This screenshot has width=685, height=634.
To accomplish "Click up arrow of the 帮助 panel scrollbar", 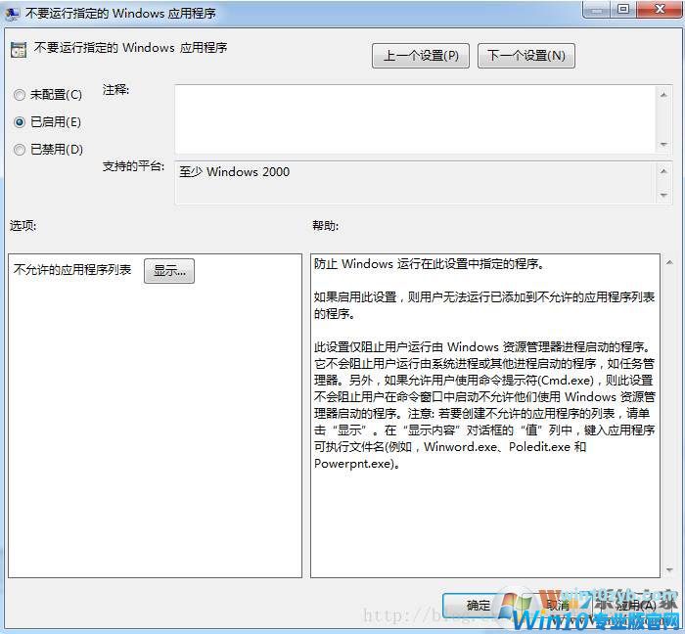I will click(668, 263).
